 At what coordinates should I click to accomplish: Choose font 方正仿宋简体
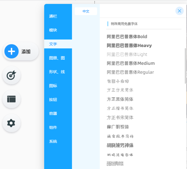click(x=120, y=90)
